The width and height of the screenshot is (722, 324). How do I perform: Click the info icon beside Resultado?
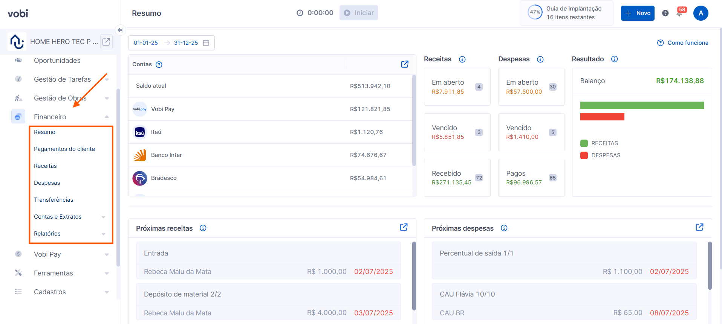tap(615, 59)
